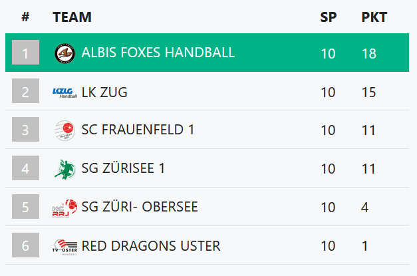Open the SC FRAUENFELD 1 team page

pyautogui.click(x=138, y=130)
